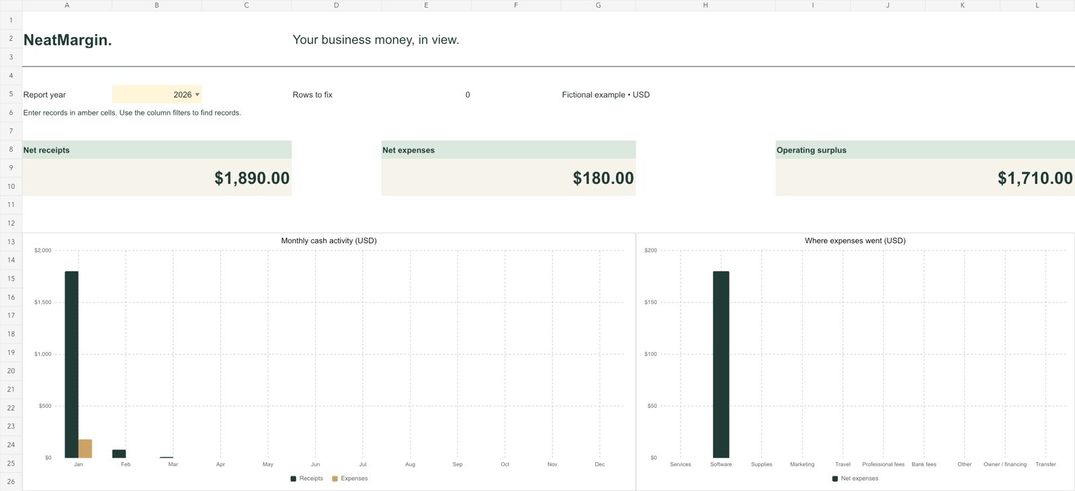This screenshot has height=491, width=1075.
Task: Select column D header
Action: (337, 5)
